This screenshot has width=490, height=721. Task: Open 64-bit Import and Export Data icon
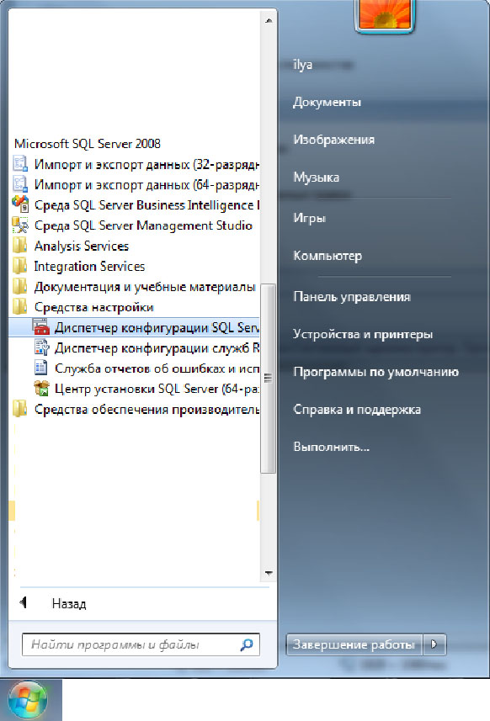(x=20, y=184)
